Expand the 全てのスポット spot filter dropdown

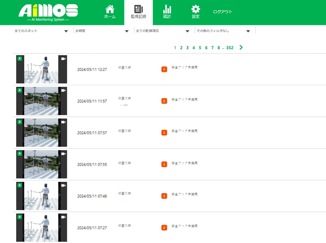[41, 31]
